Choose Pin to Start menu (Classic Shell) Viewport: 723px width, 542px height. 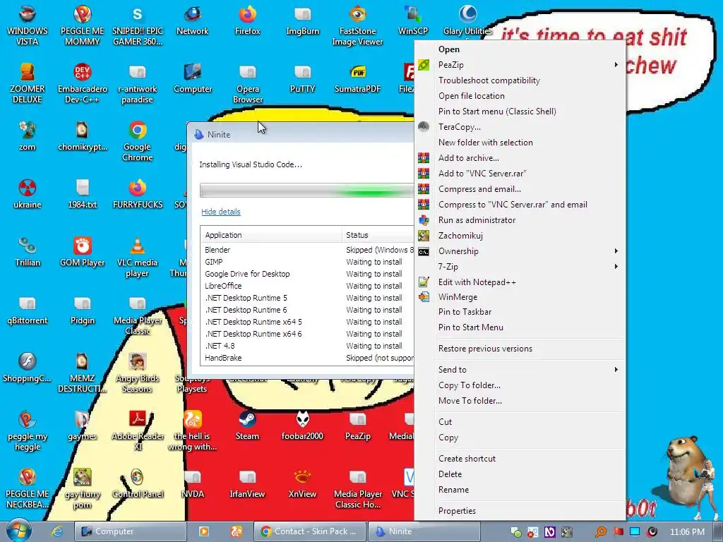tap(520, 111)
